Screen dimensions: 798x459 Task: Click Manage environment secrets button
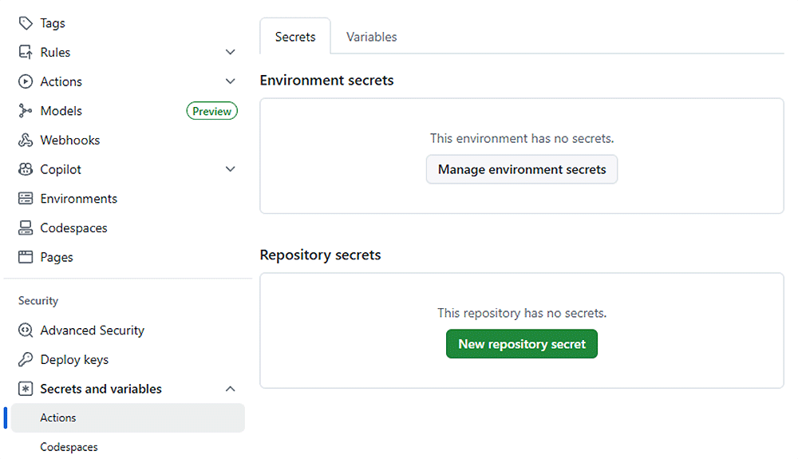click(x=522, y=169)
